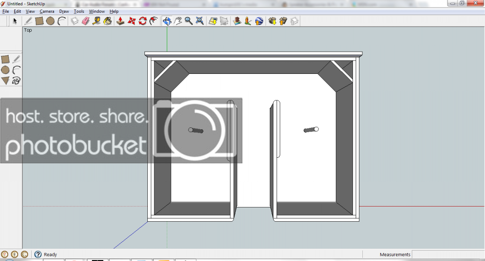Open the File menu
485x261 pixels.
click(6, 11)
